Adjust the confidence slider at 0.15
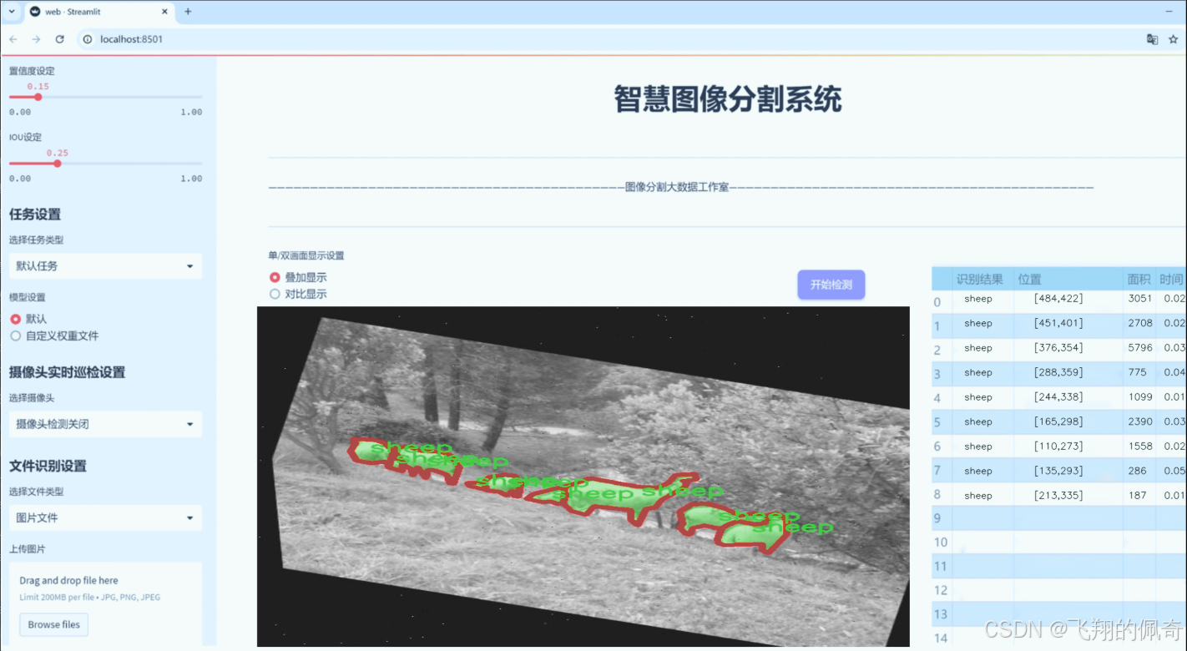 point(38,97)
